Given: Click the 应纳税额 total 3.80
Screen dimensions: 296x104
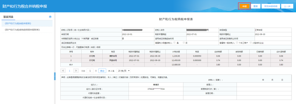Looking at the screenshot, I should click(x=218, y=65).
